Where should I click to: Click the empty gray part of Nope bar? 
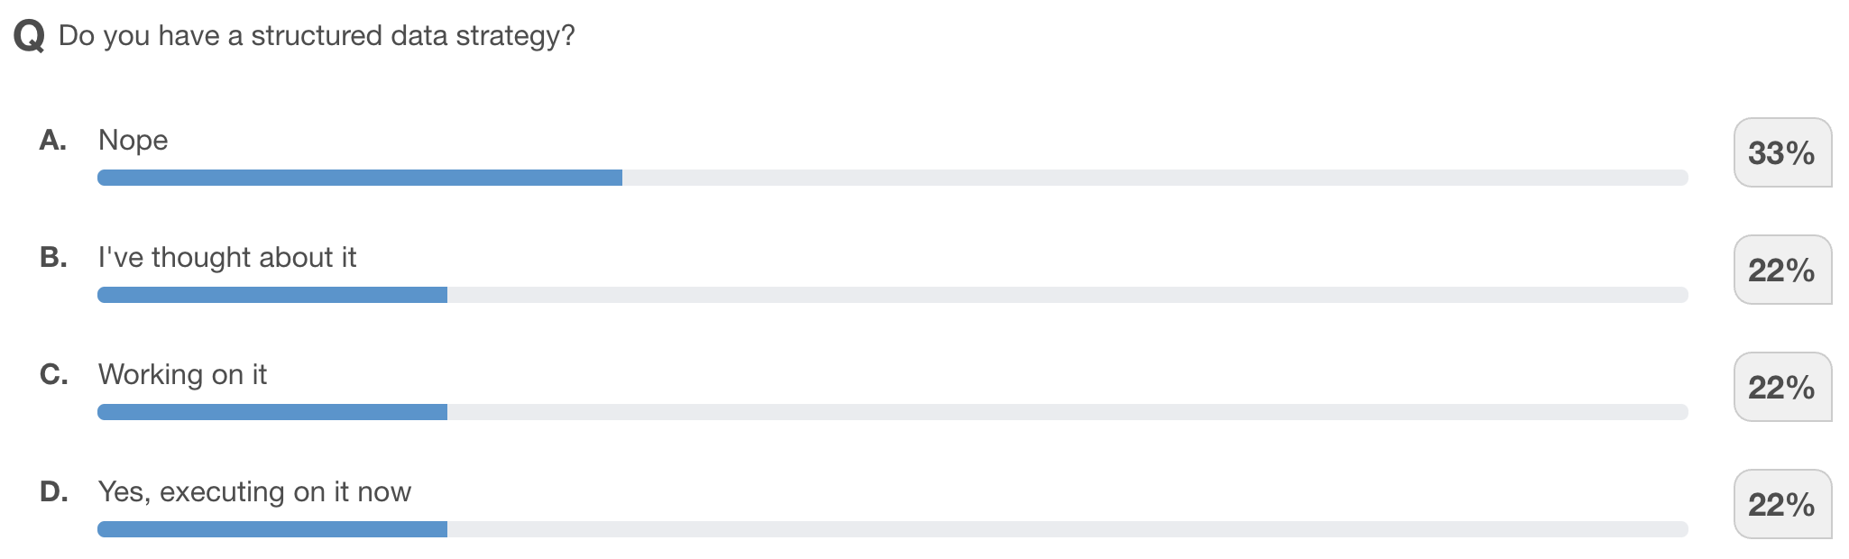tap(1154, 178)
